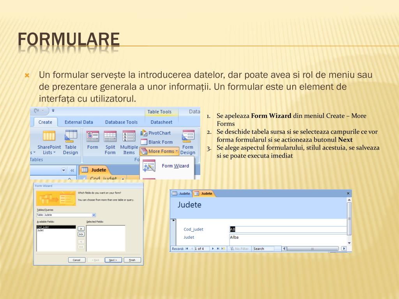Go to first record navigation button
The image size is (399, 299).
(x=187, y=249)
